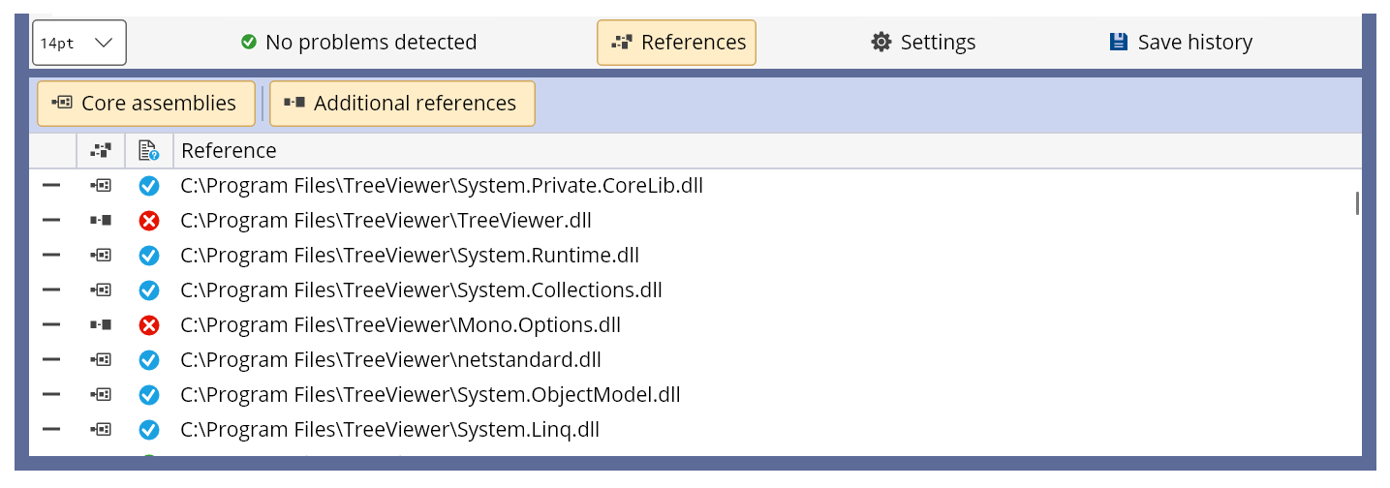This screenshot has height=488, width=1390.
Task: Click the Settings gear icon
Action: [880, 43]
